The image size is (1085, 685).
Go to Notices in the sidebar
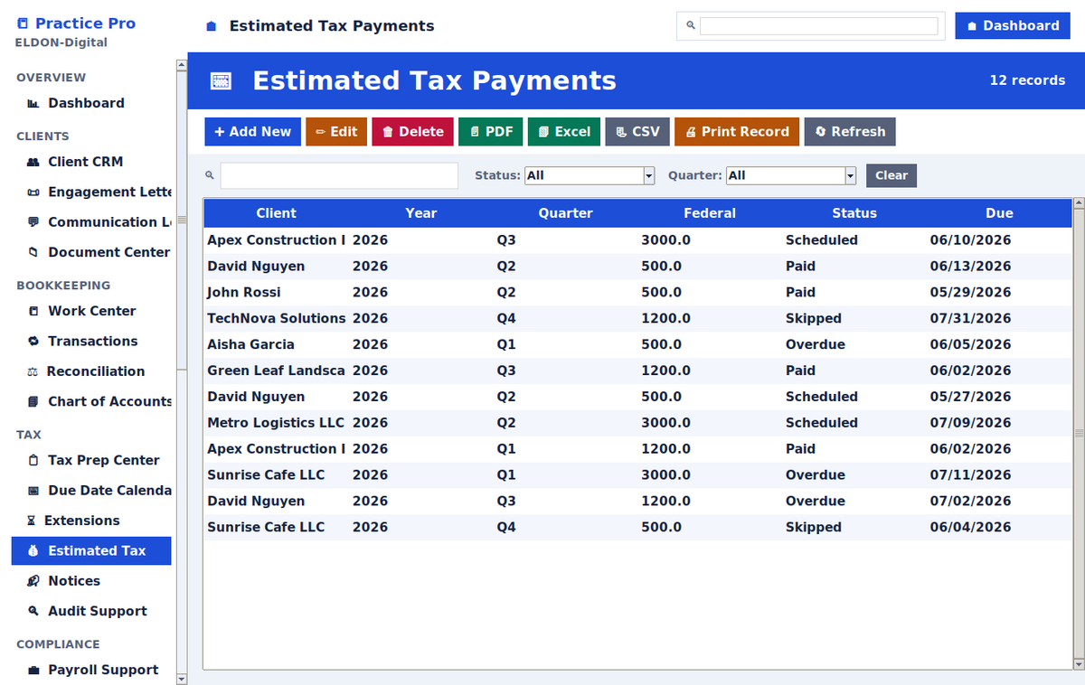[91, 581]
